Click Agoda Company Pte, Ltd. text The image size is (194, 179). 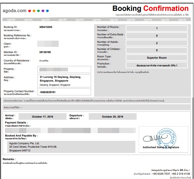25,143
